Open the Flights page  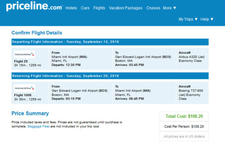99,8
